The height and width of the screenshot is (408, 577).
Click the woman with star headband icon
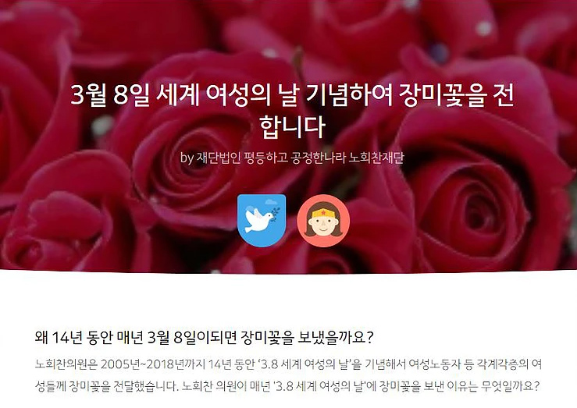click(323, 221)
